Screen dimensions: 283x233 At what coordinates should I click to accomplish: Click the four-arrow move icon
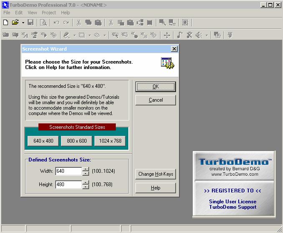click(x=167, y=35)
